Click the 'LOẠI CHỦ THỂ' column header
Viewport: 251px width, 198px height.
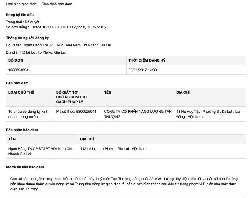pos(21,92)
